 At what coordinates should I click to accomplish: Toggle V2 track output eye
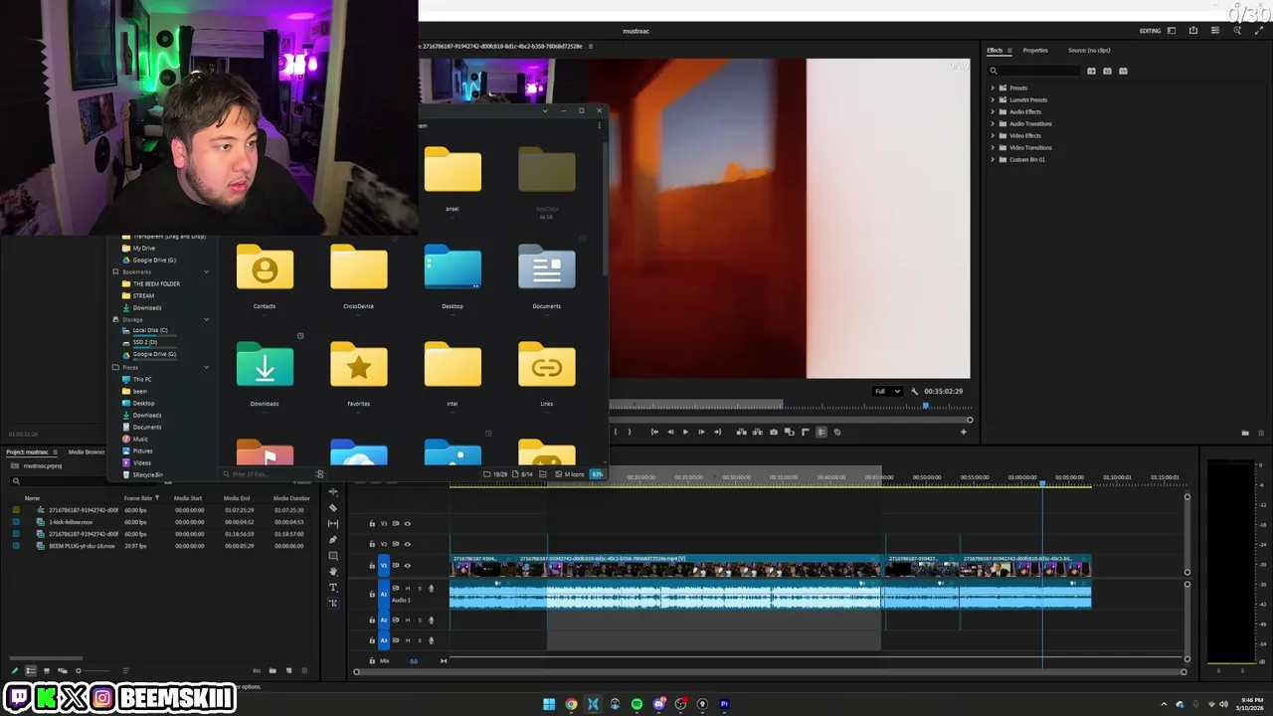tap(407, 544)
